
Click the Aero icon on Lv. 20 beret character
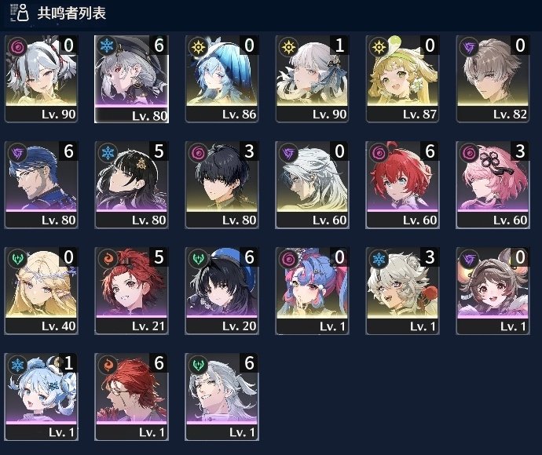click(x=198, y=259)
